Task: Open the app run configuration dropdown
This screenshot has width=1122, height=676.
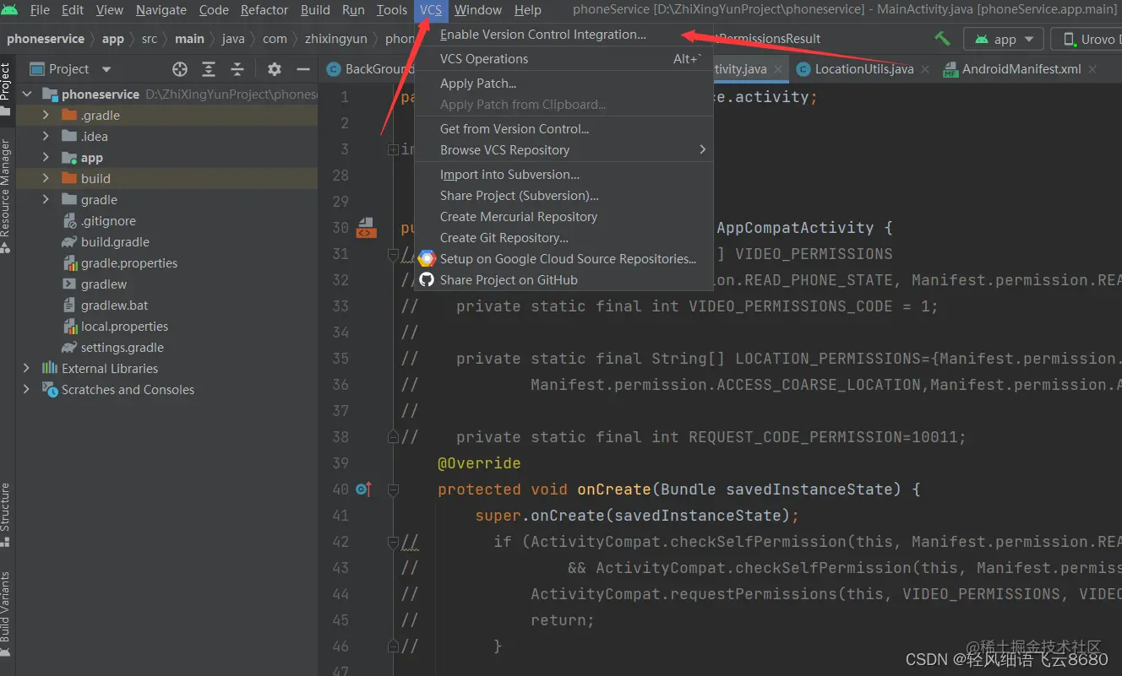Action: pyautogui.click(x=1004, y=39)
